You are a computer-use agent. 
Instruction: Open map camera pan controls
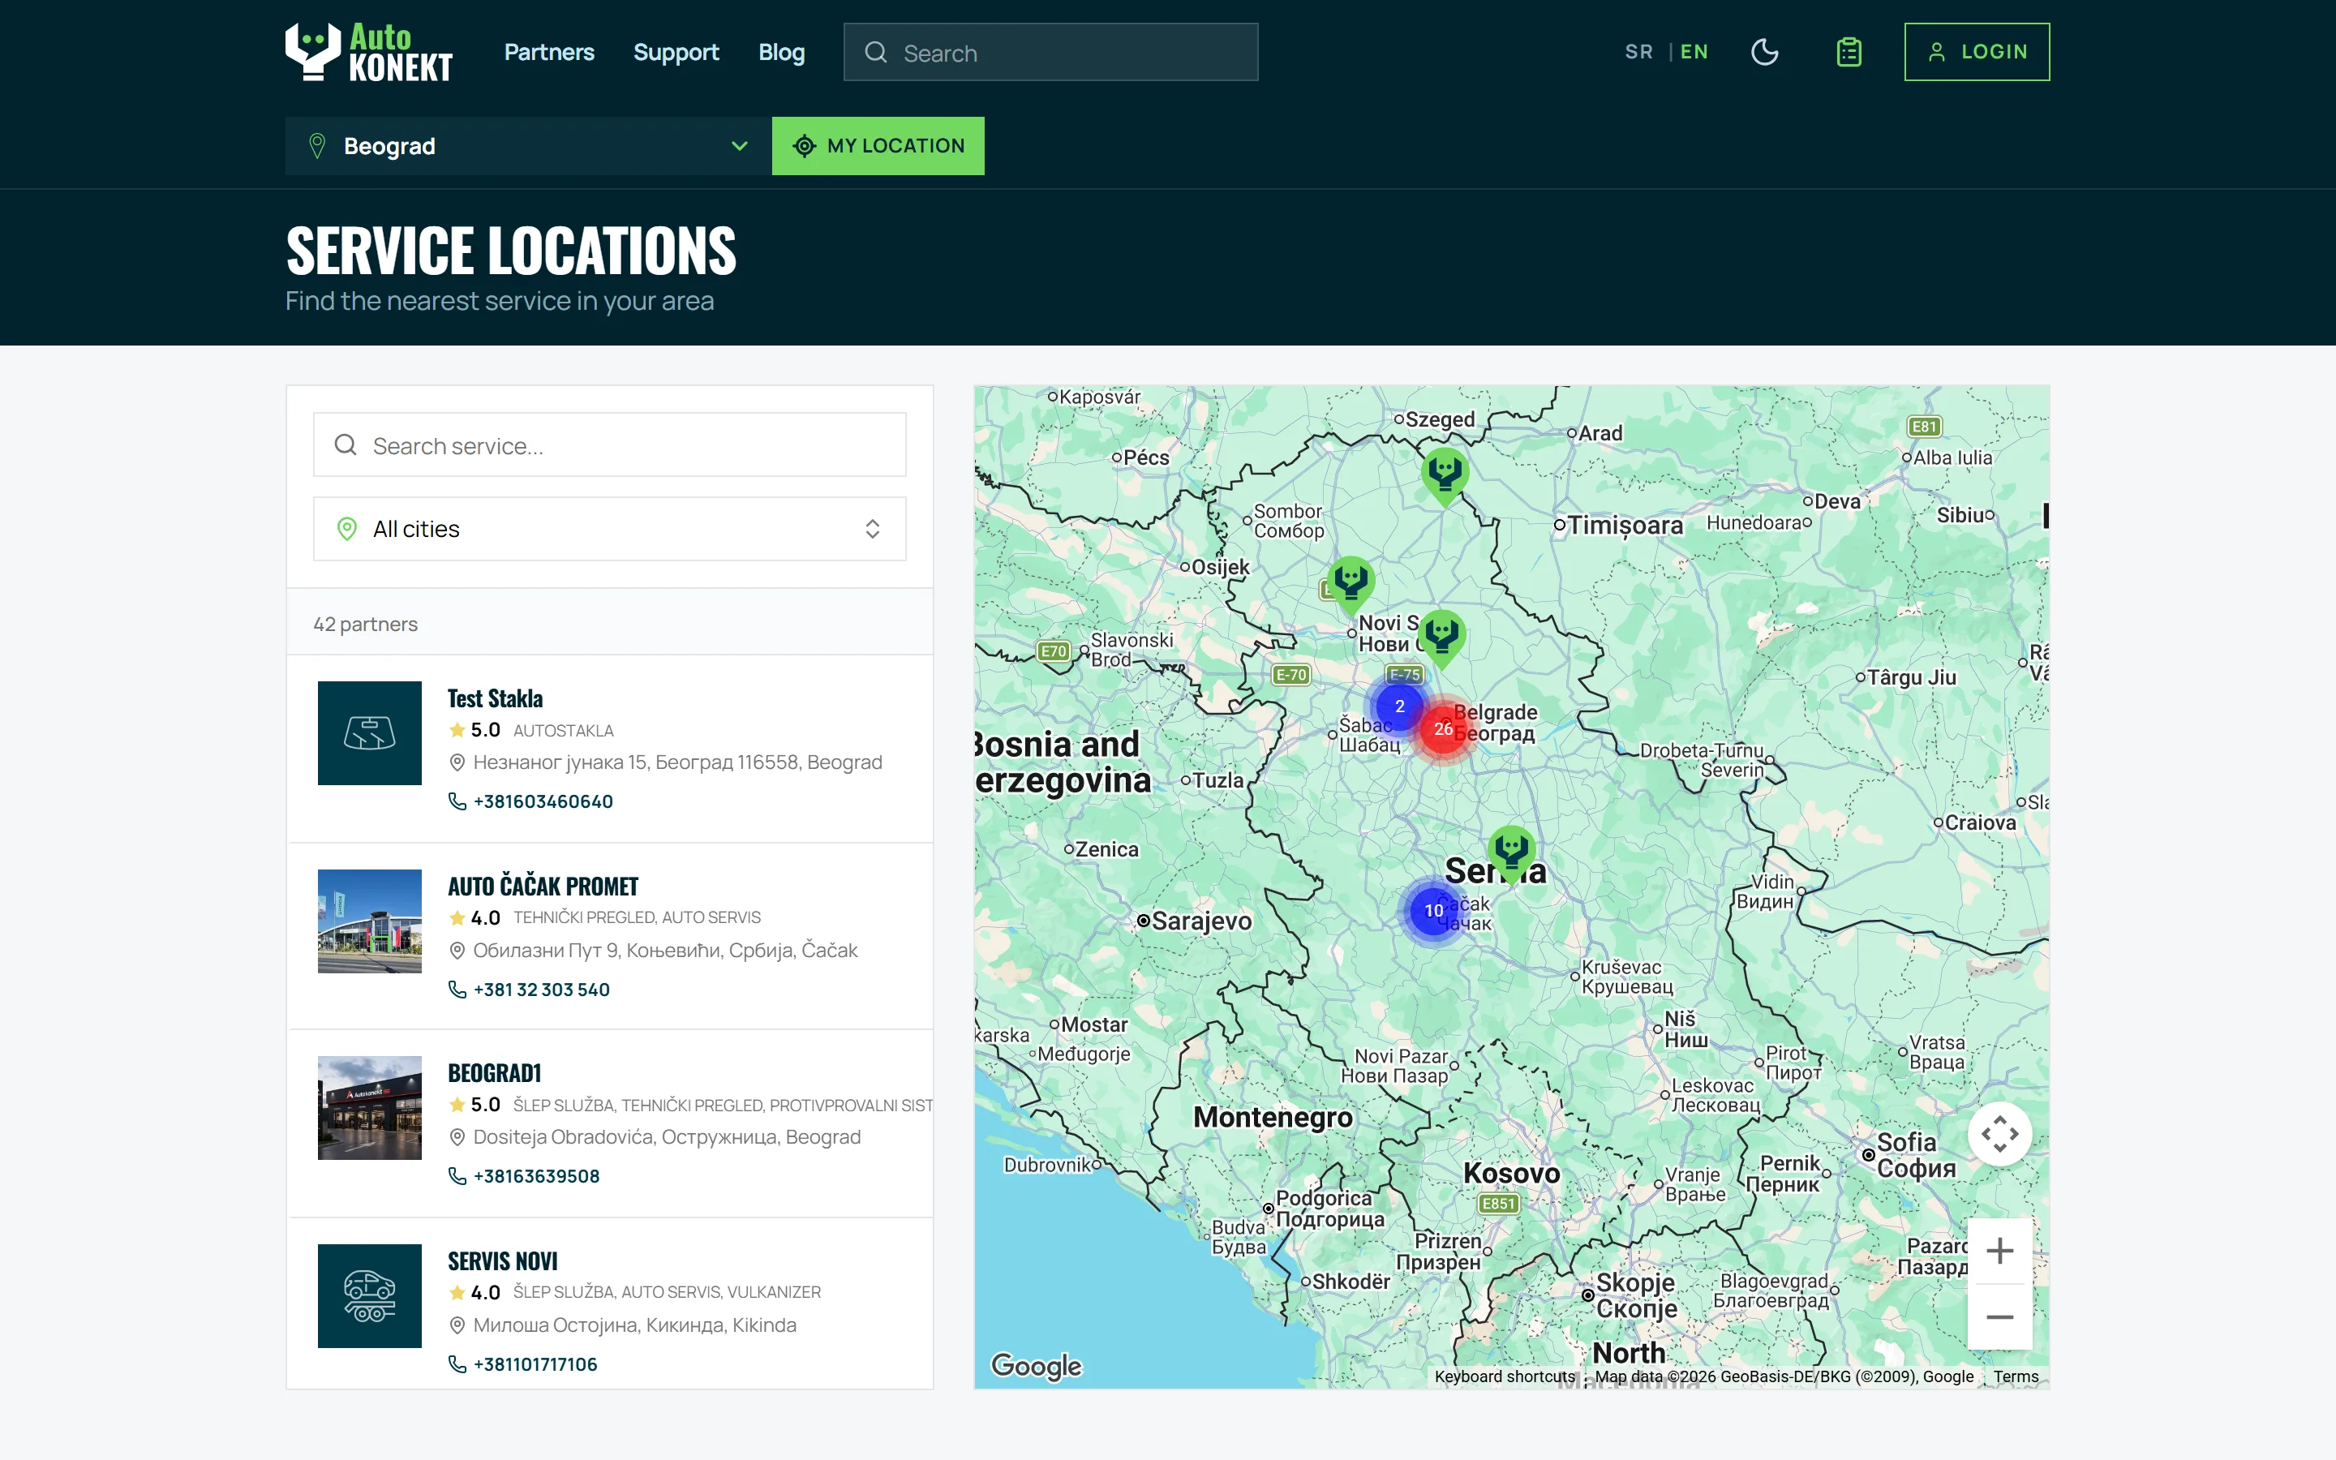pos(2000,1134)
